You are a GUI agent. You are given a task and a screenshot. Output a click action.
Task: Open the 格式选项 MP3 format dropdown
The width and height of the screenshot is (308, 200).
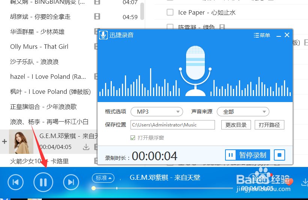[157, 112]
